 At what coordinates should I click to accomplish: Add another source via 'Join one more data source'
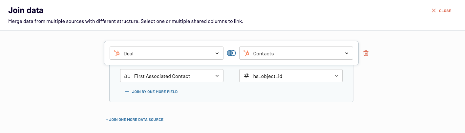coord(135,120)
